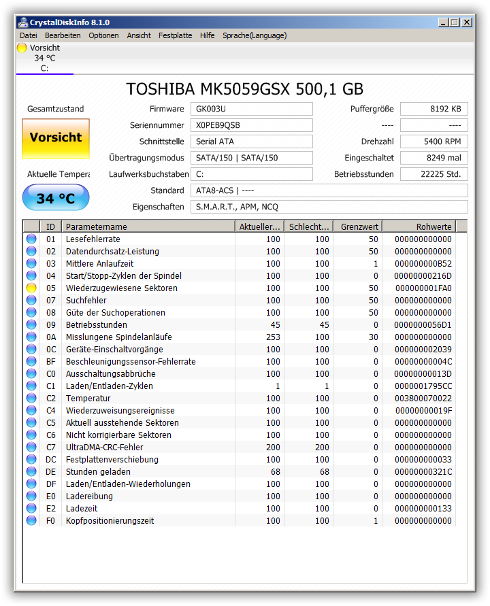Click the Puffergröße value 8192 KB
The height and width of the screenshot is (606, 490).
click(x=434, y=109)
